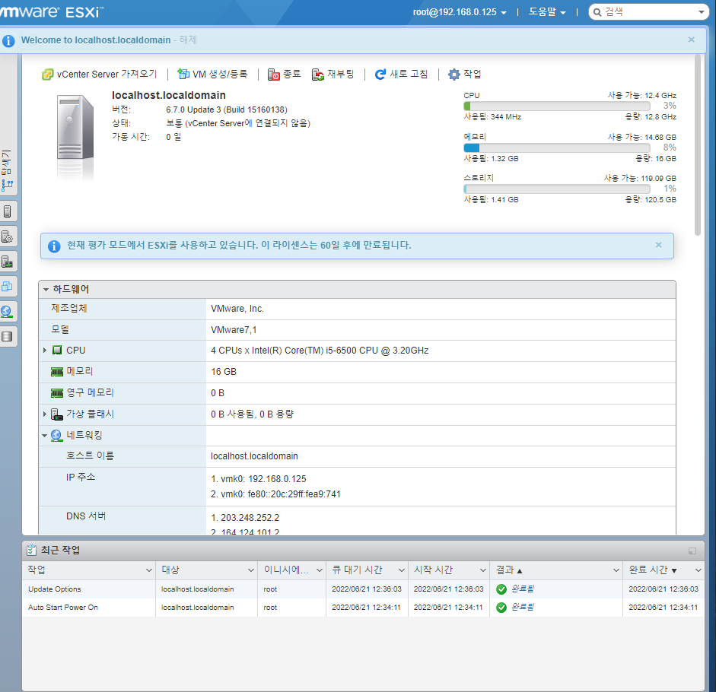Close the Welcome to localhost.localdomain banner
The image size is (716, 692).
coord(692,40)
